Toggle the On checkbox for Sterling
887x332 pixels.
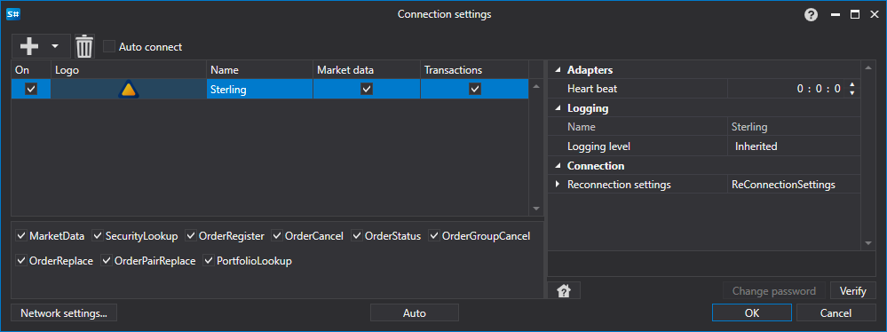(31, 89)
